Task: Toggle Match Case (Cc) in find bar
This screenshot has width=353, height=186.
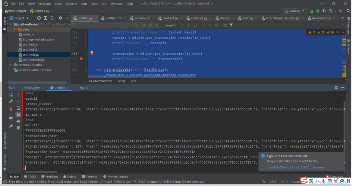Action: [144, 25]
